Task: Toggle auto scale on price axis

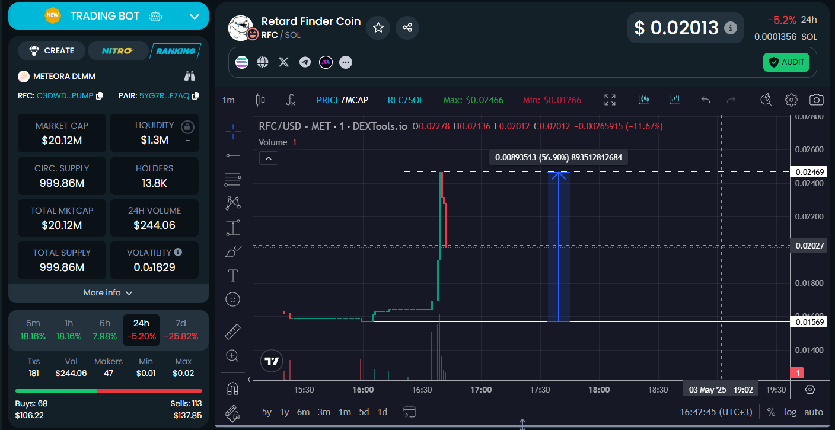Action: click(x=814, y=412)
